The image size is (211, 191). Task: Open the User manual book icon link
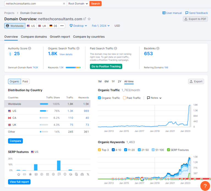(x=164, y=13)
